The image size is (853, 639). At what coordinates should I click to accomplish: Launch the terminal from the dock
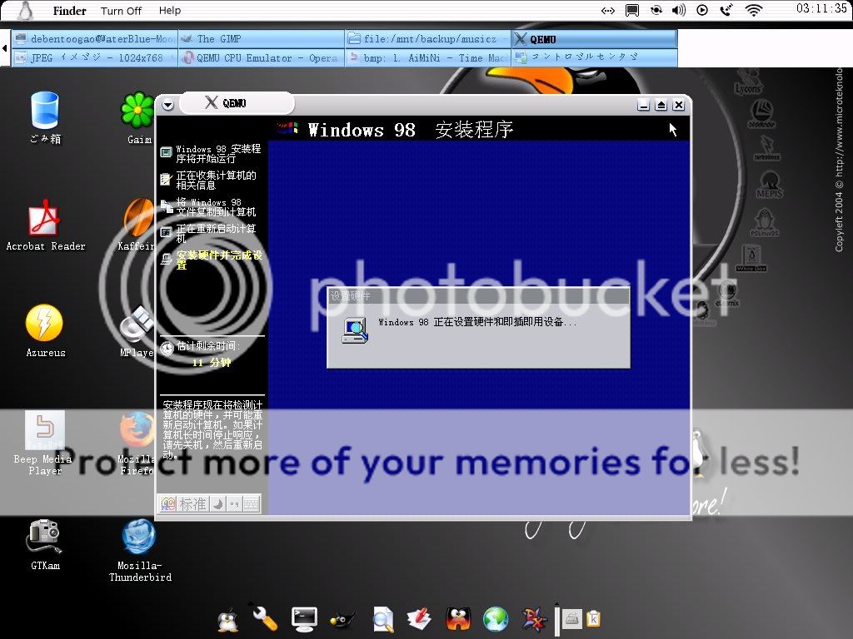coord(304,619)
